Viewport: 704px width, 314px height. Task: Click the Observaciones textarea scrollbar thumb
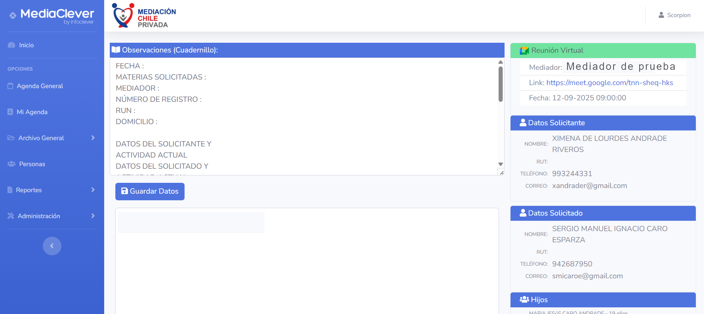(x=500, y=84)
